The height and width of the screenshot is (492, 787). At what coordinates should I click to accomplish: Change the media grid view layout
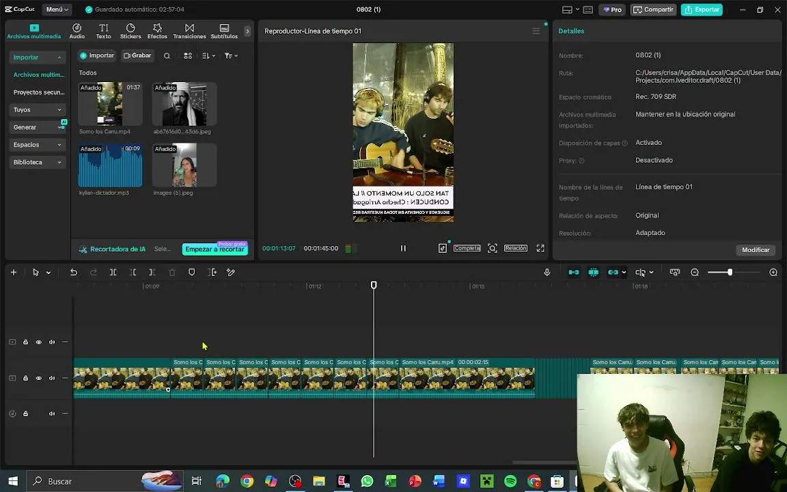(188, 56)
